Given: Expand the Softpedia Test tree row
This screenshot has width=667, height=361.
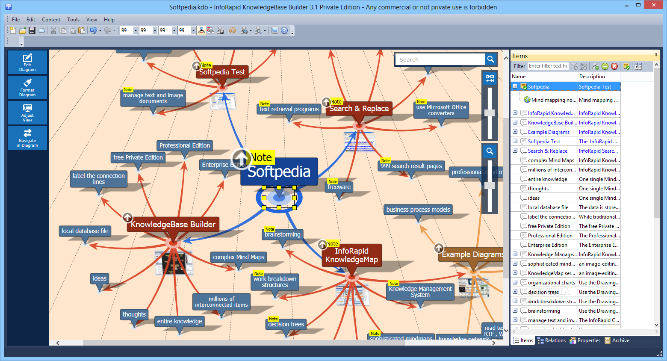Looking at the screenshot, I should [515, 141].
